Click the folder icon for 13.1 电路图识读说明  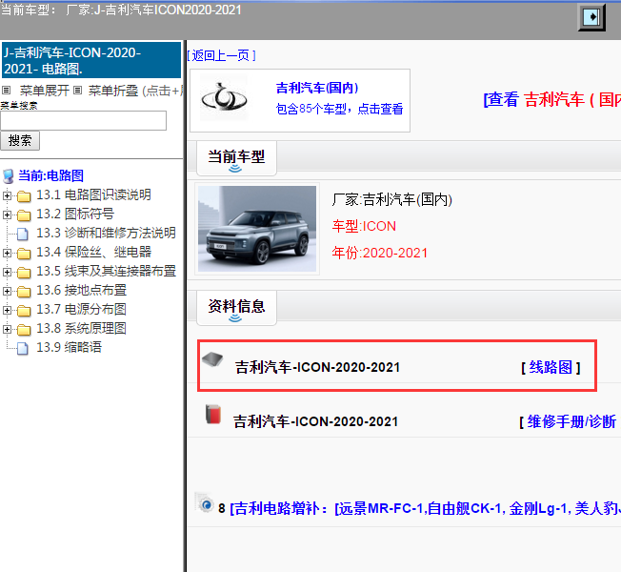[x=24, y=195]
